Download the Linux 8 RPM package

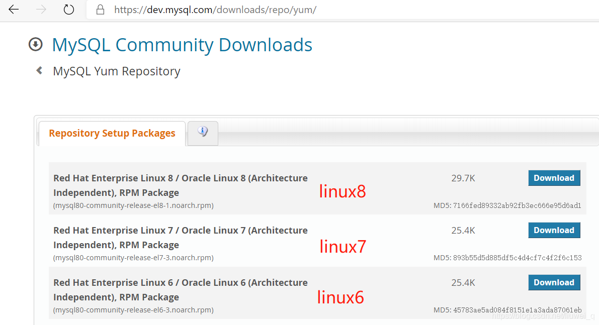coord(554,178)
